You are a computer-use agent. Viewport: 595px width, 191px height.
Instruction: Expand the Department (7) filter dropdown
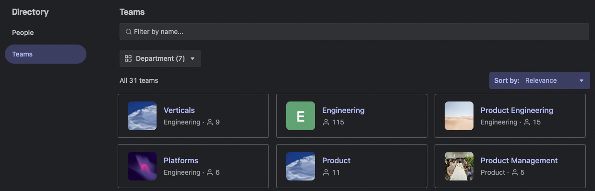160,58
